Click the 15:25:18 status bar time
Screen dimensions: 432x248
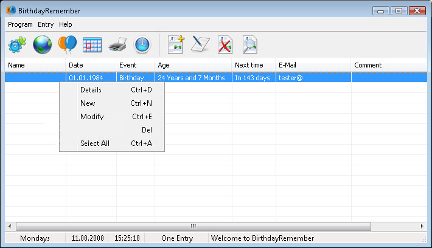[x=127, y=238]
